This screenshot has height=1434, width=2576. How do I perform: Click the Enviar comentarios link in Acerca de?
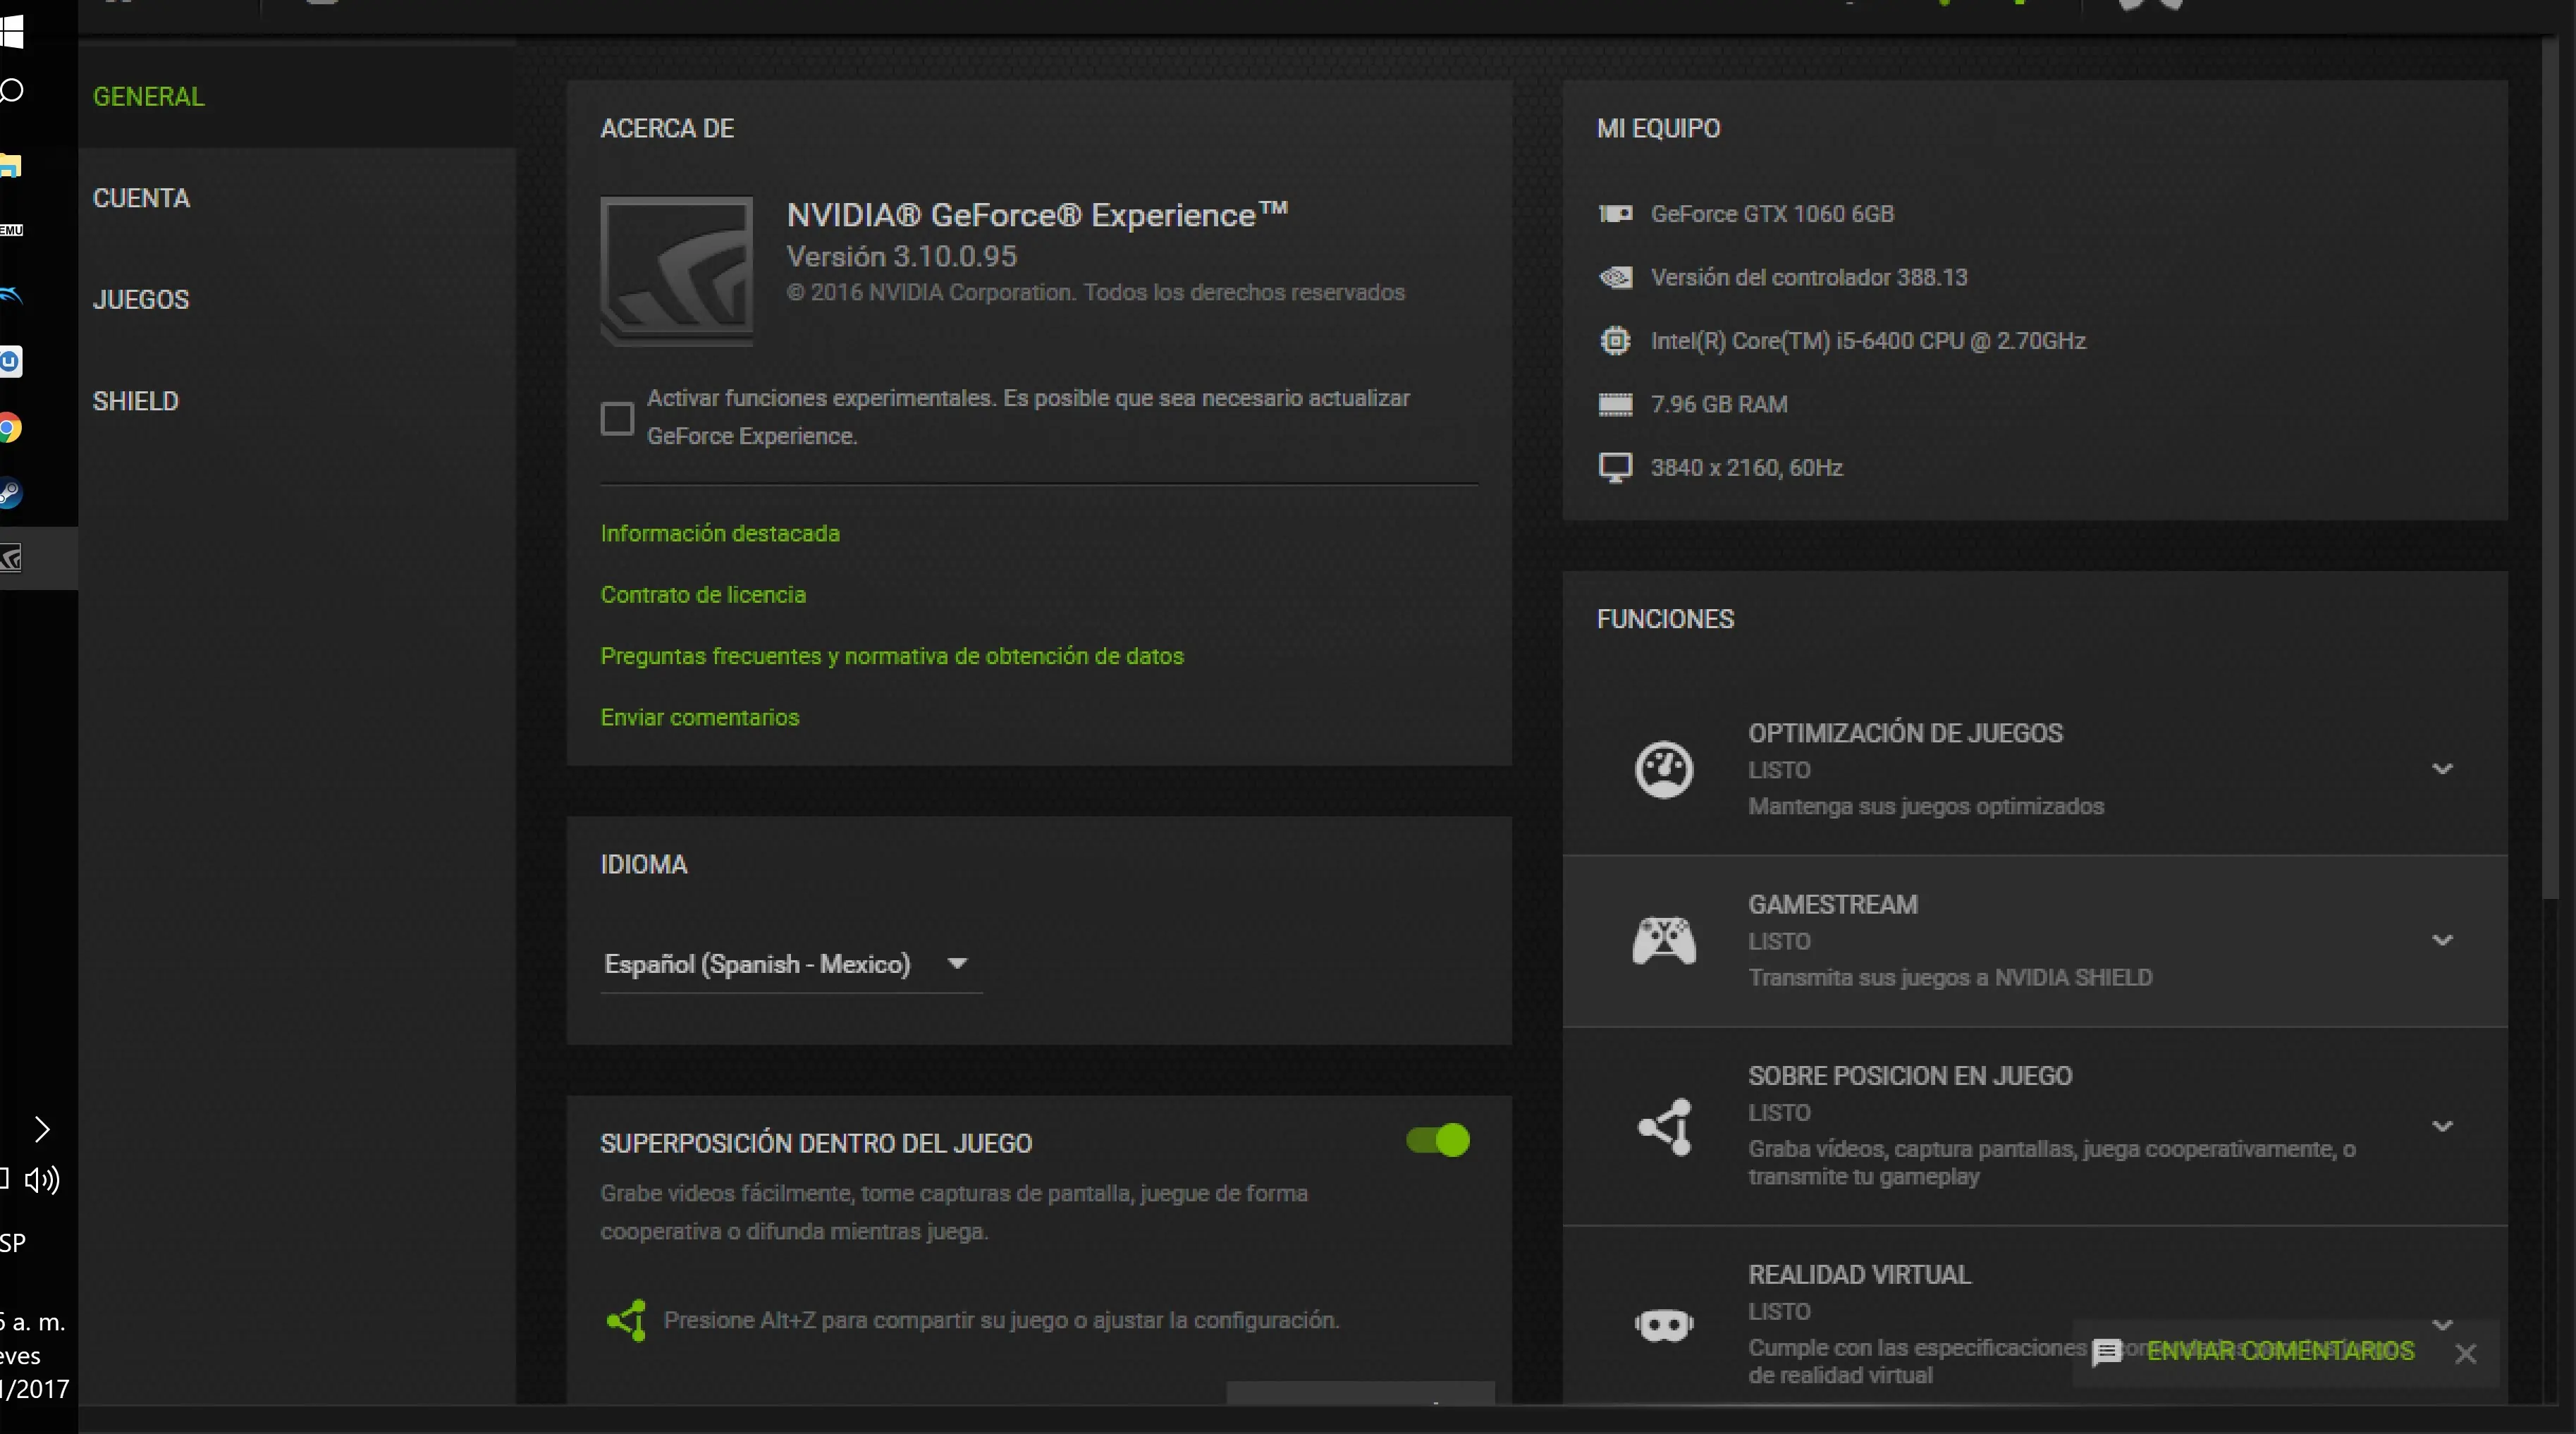coord(700,717)
